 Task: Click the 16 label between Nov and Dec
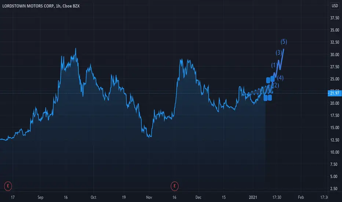click(174, 198)
